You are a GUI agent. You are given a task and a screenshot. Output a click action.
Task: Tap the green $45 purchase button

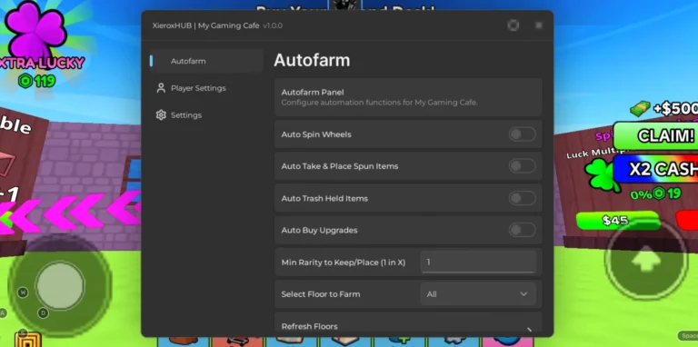tap(617, 220)
